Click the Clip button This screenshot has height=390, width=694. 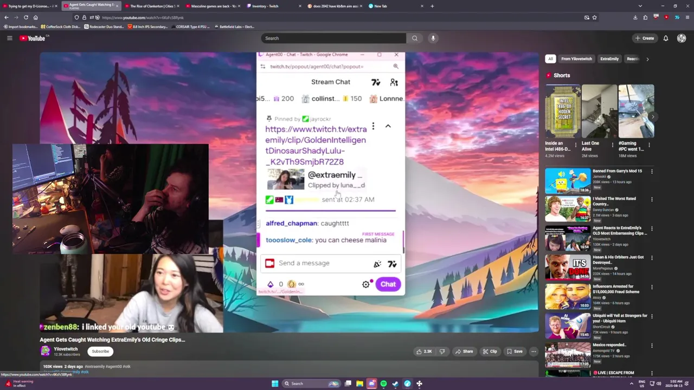click(490, 352)
